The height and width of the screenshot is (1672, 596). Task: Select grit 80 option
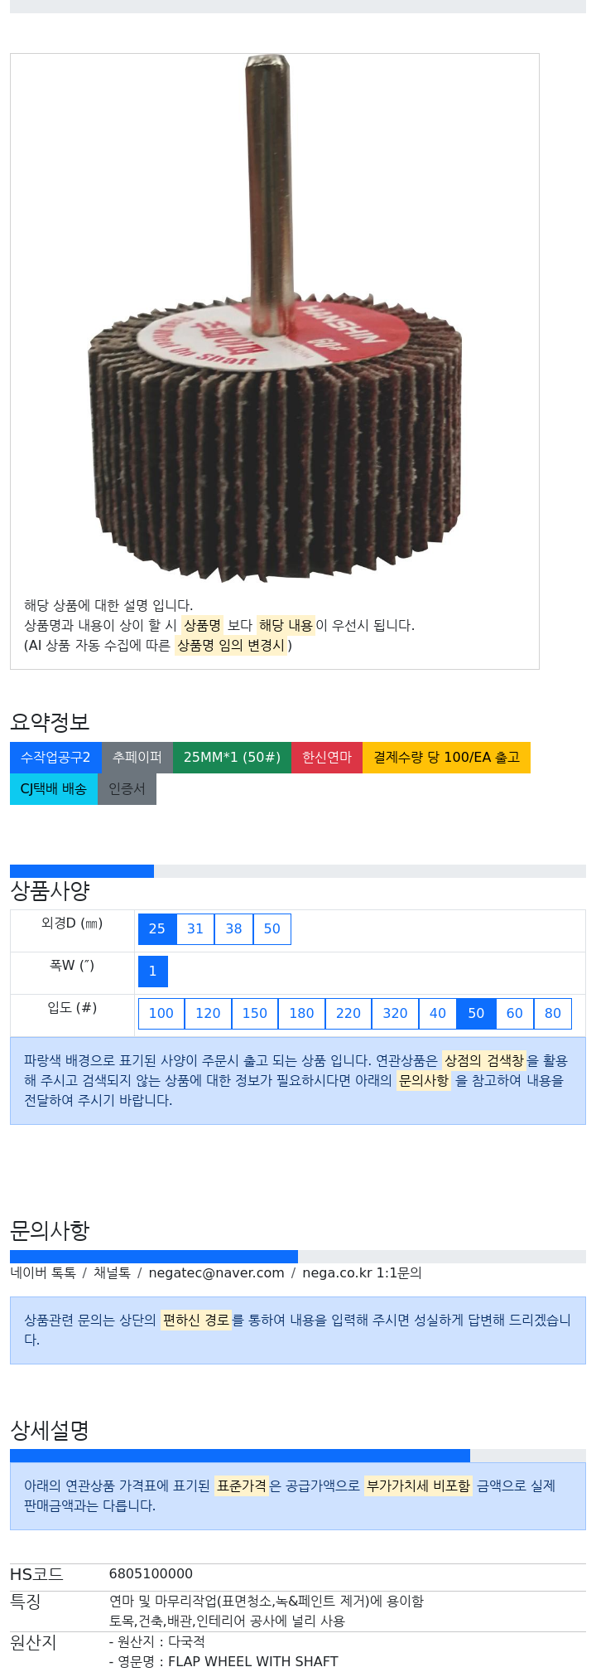[553, 1013]
